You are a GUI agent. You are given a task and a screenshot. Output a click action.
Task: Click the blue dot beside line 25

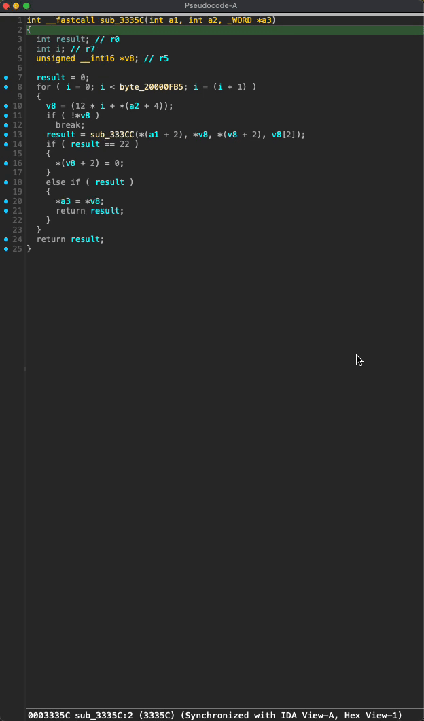(x=6, y=249)
